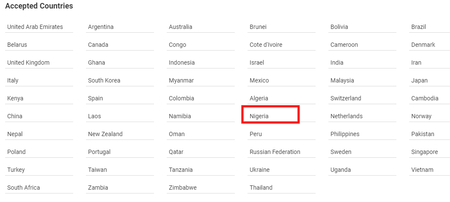Select United Arab Emirates in the list
This screenshot has height=202, width=450.
(x=35, y=27)
